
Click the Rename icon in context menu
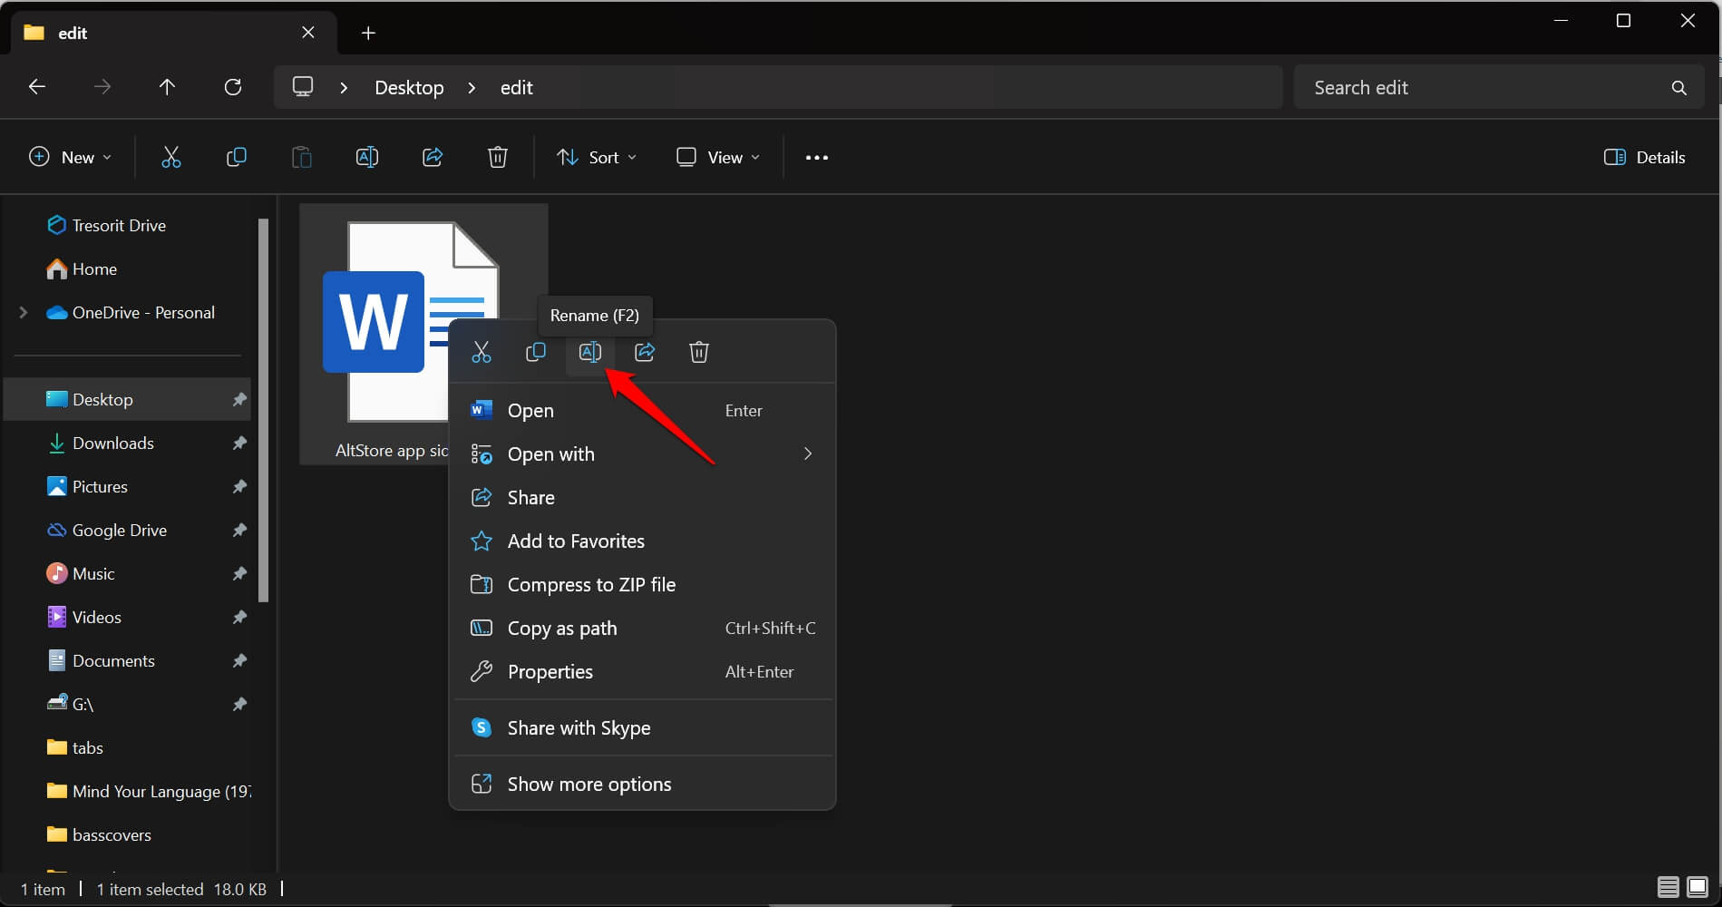(x=589, y=352)
